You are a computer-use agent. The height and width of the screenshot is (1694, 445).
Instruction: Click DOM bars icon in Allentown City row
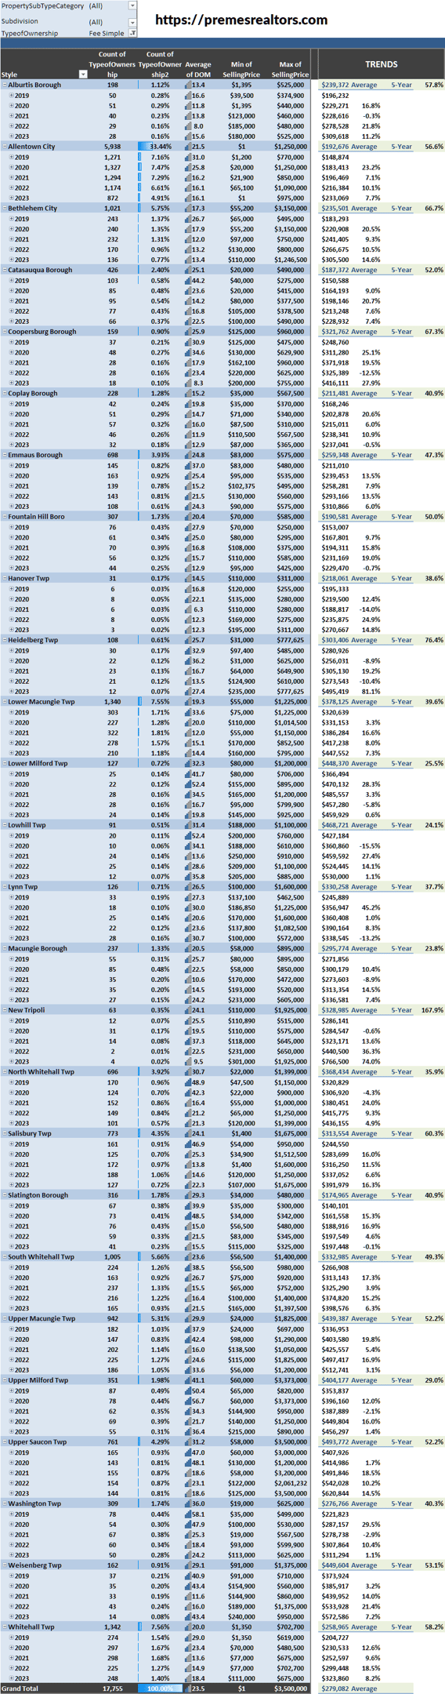click(188, 147)
